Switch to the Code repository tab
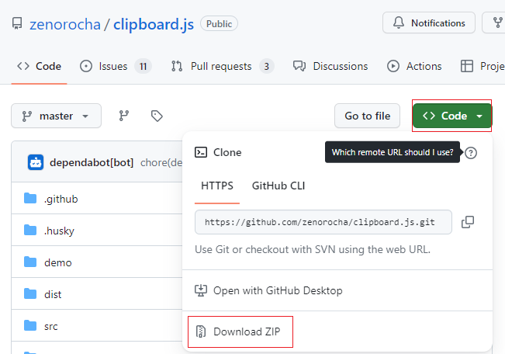This screenshot has height=354, width=505. tap(40, 66)
